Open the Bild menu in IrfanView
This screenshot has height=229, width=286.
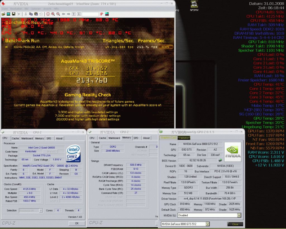(x=26, y=9)
